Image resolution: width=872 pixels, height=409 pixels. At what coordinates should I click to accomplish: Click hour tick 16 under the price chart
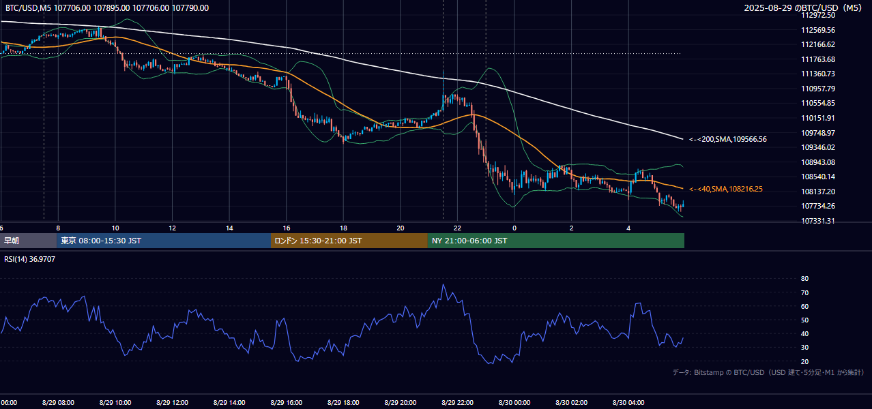coord(287,228)
